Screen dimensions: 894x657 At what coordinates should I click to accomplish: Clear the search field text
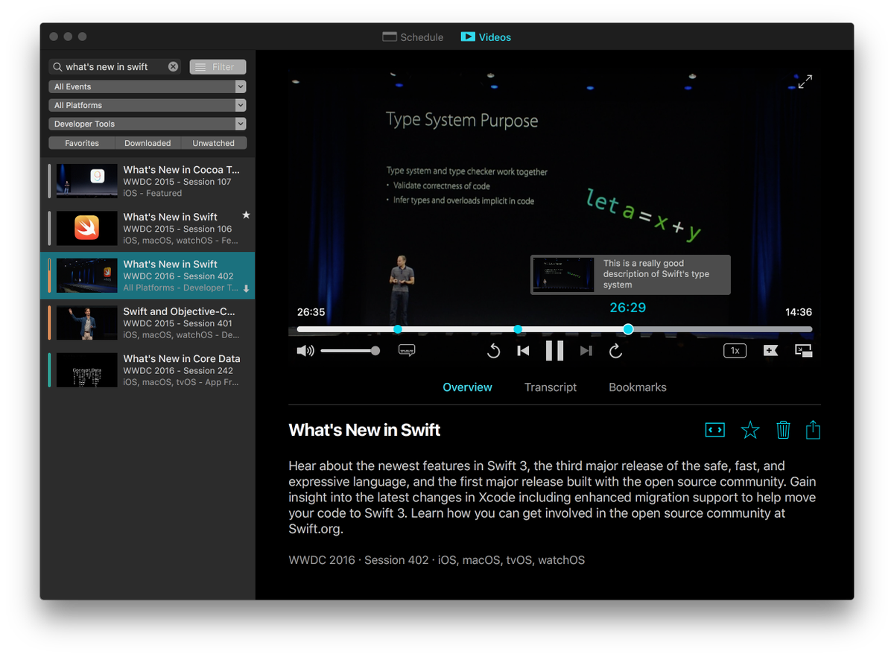tap(173, 66)
